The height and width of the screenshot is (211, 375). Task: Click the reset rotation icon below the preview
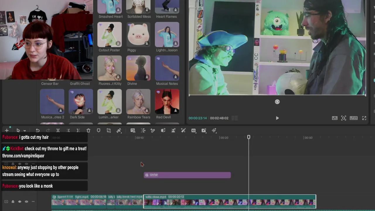point(277,102)
